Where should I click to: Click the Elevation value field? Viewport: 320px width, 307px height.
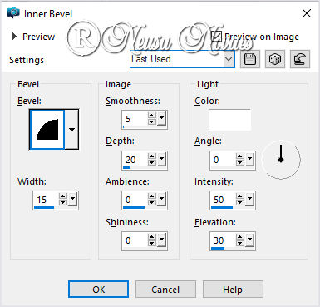click(x=223, y=240)
